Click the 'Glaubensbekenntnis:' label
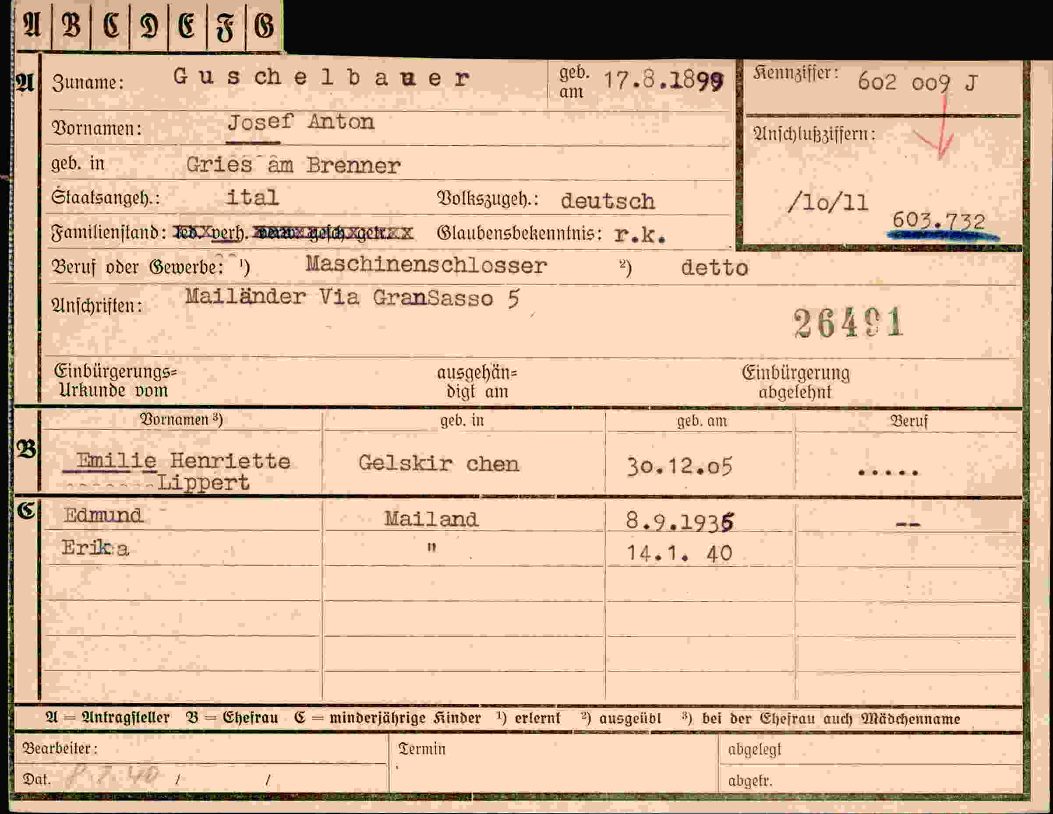 (520, 233)
